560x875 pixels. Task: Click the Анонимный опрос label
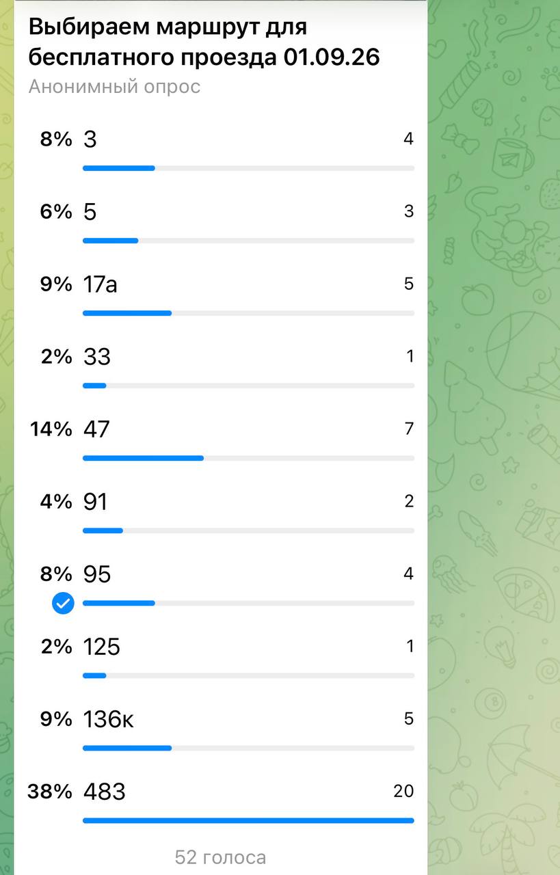(114, 87)
